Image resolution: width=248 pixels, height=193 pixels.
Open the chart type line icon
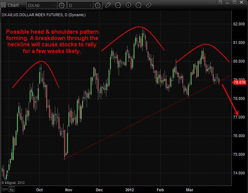point(118,6)
